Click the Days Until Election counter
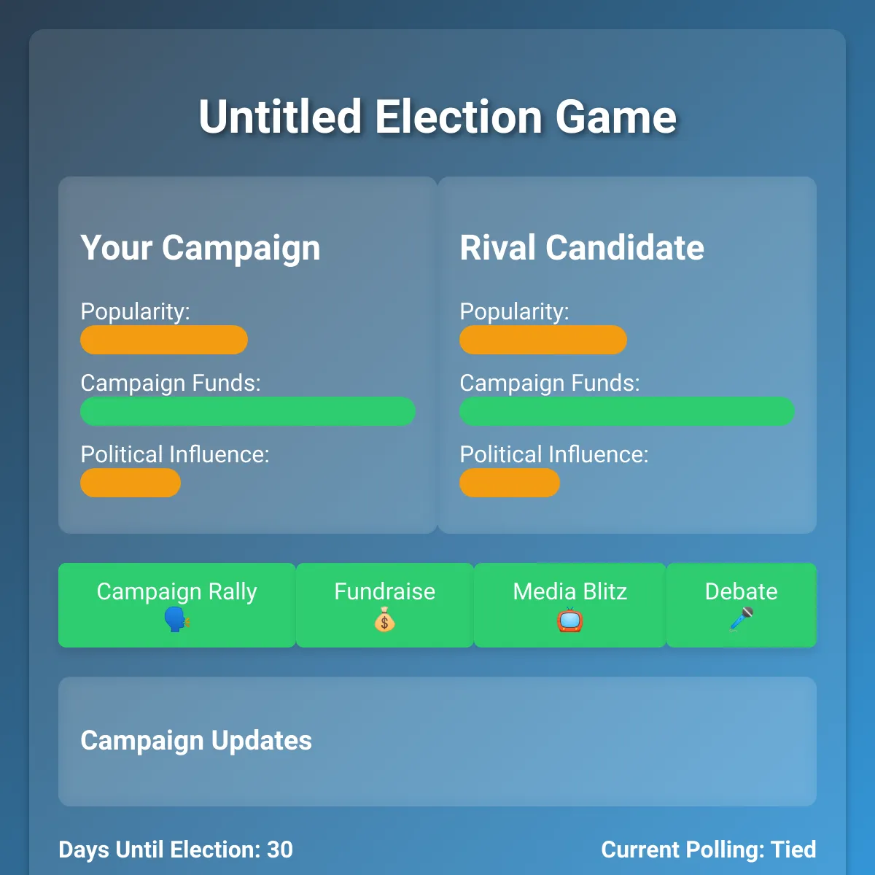Viewport: 875px width, 875px height. [176, 849]
